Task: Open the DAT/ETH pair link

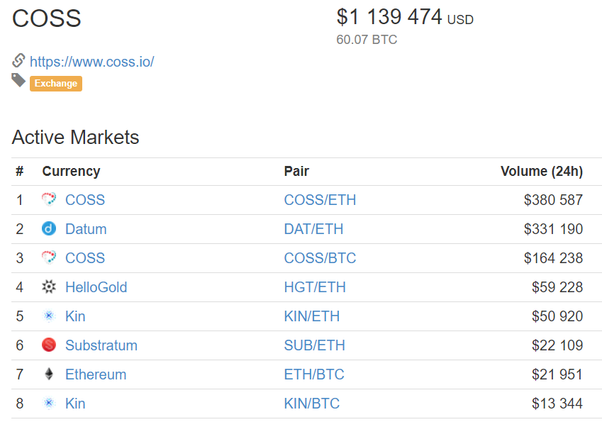Action: pyautogui.click(x=313, y=229)
